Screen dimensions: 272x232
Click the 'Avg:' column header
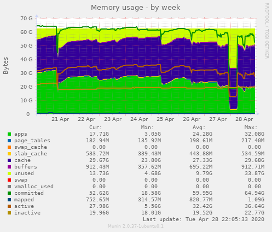[199, 127]
